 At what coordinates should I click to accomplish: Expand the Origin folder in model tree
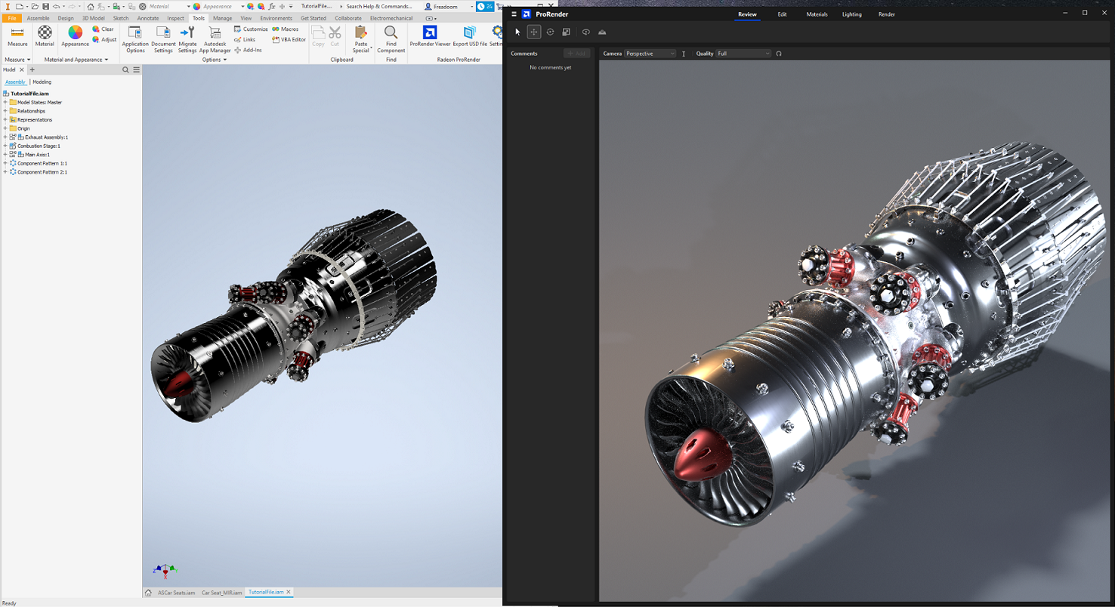(x=5, y=128)
